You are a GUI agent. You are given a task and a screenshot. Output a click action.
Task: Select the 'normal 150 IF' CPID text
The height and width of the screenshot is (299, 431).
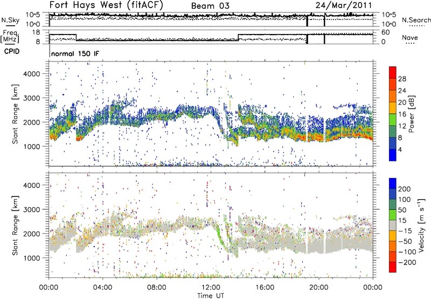[75, 53]
